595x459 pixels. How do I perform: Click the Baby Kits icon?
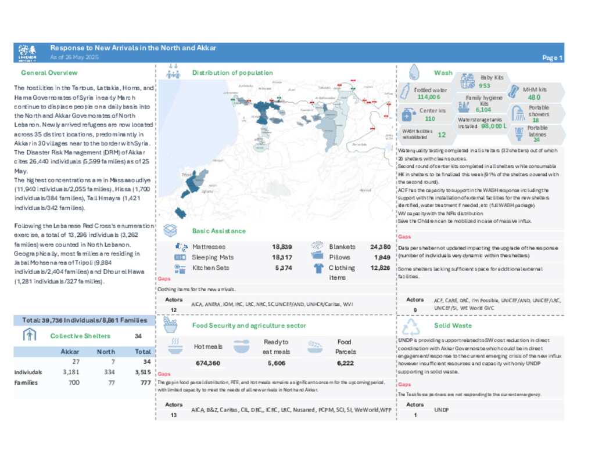[468, 81]
